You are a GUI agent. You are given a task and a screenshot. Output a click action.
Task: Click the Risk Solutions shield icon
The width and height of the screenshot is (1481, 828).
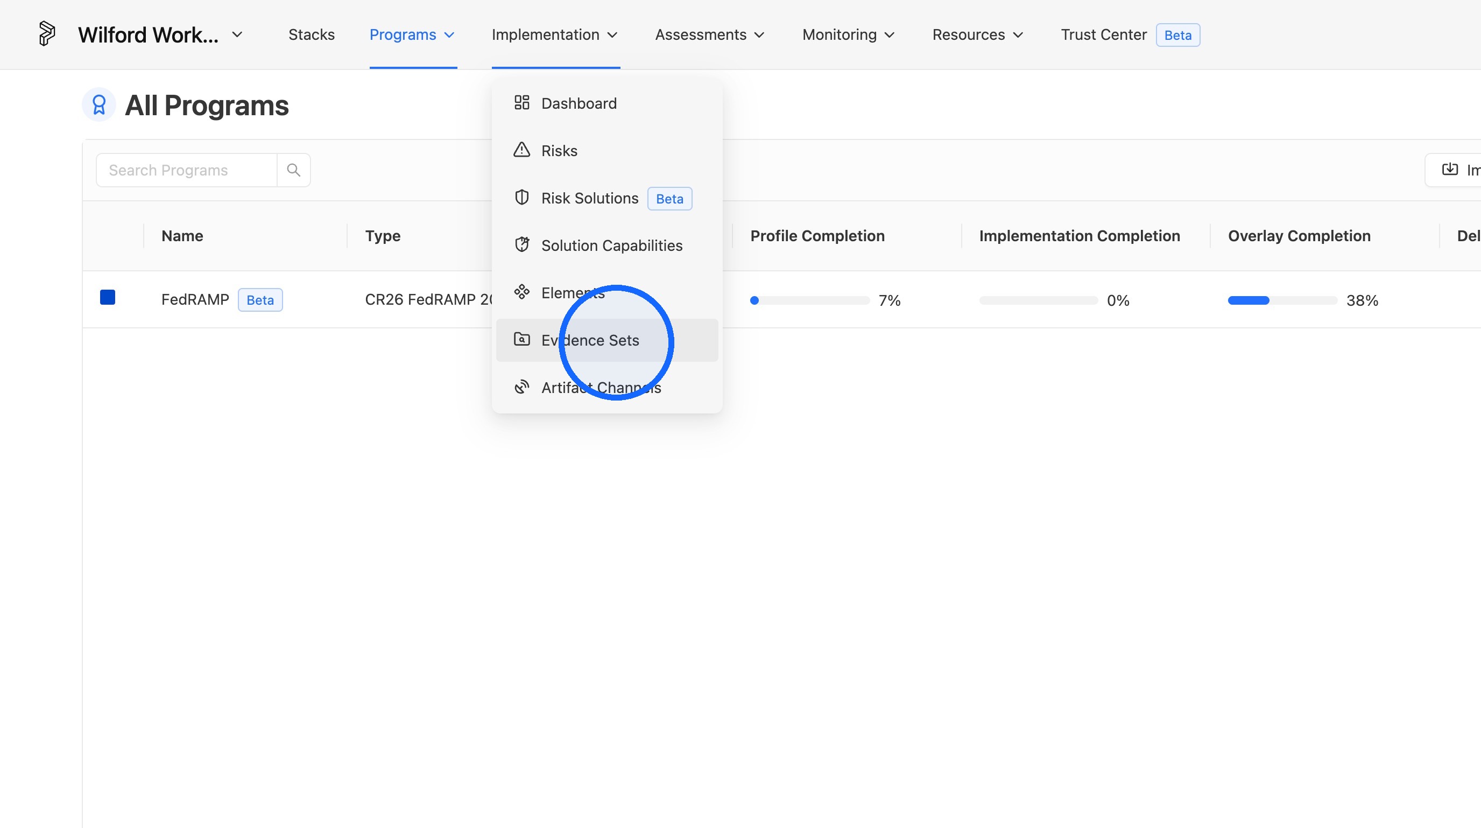(x=521, y=198)
